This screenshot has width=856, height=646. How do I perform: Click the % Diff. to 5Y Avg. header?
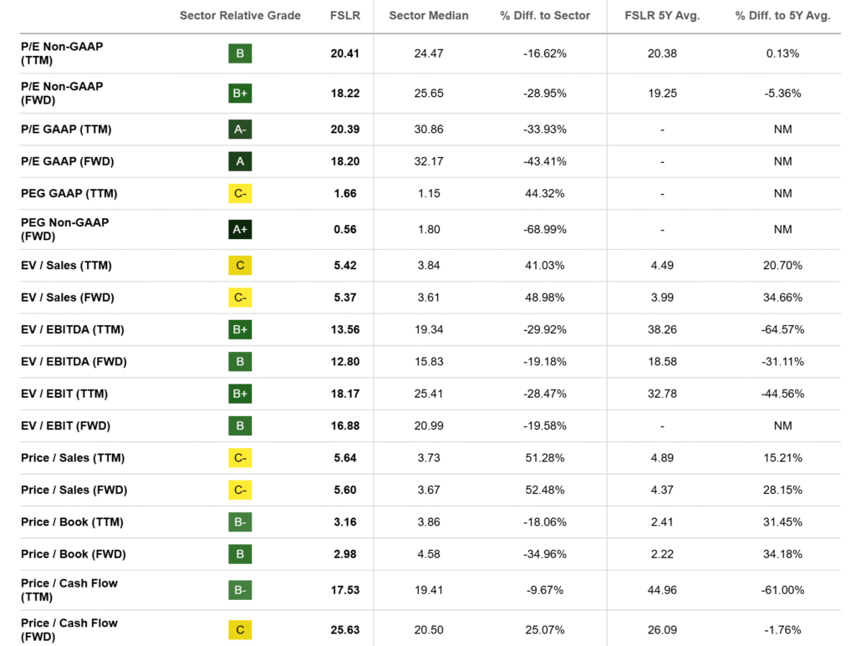pyautogui.click(x=782, y=16)
